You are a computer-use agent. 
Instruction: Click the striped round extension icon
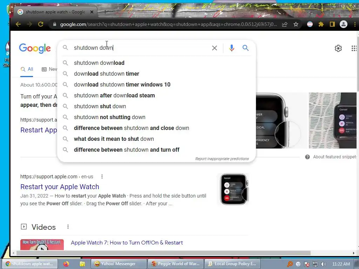(310, 24)
